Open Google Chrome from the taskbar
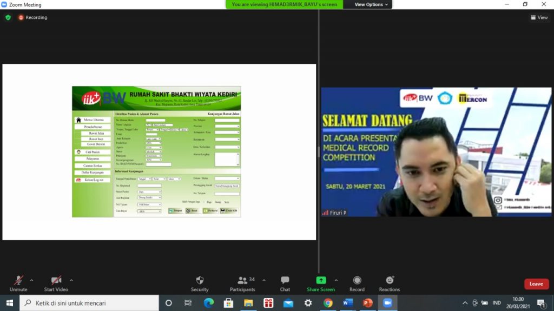554x311 pixels. [x=328, y=303]
